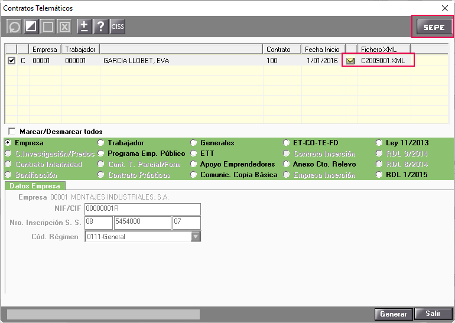The width and height of the screenshot is (455, 323).
Task: Click the Contrato column header
Action: 282,50
